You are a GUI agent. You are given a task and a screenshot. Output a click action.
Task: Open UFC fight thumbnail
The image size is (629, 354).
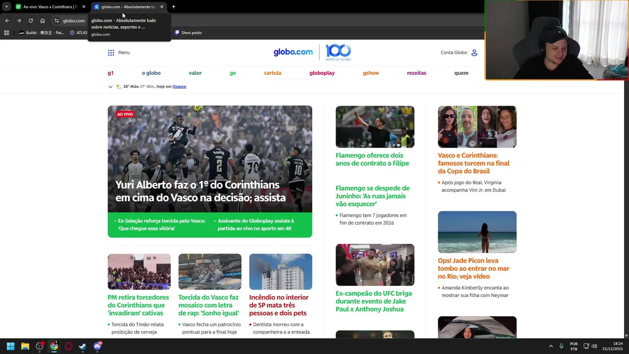(375, 265)
